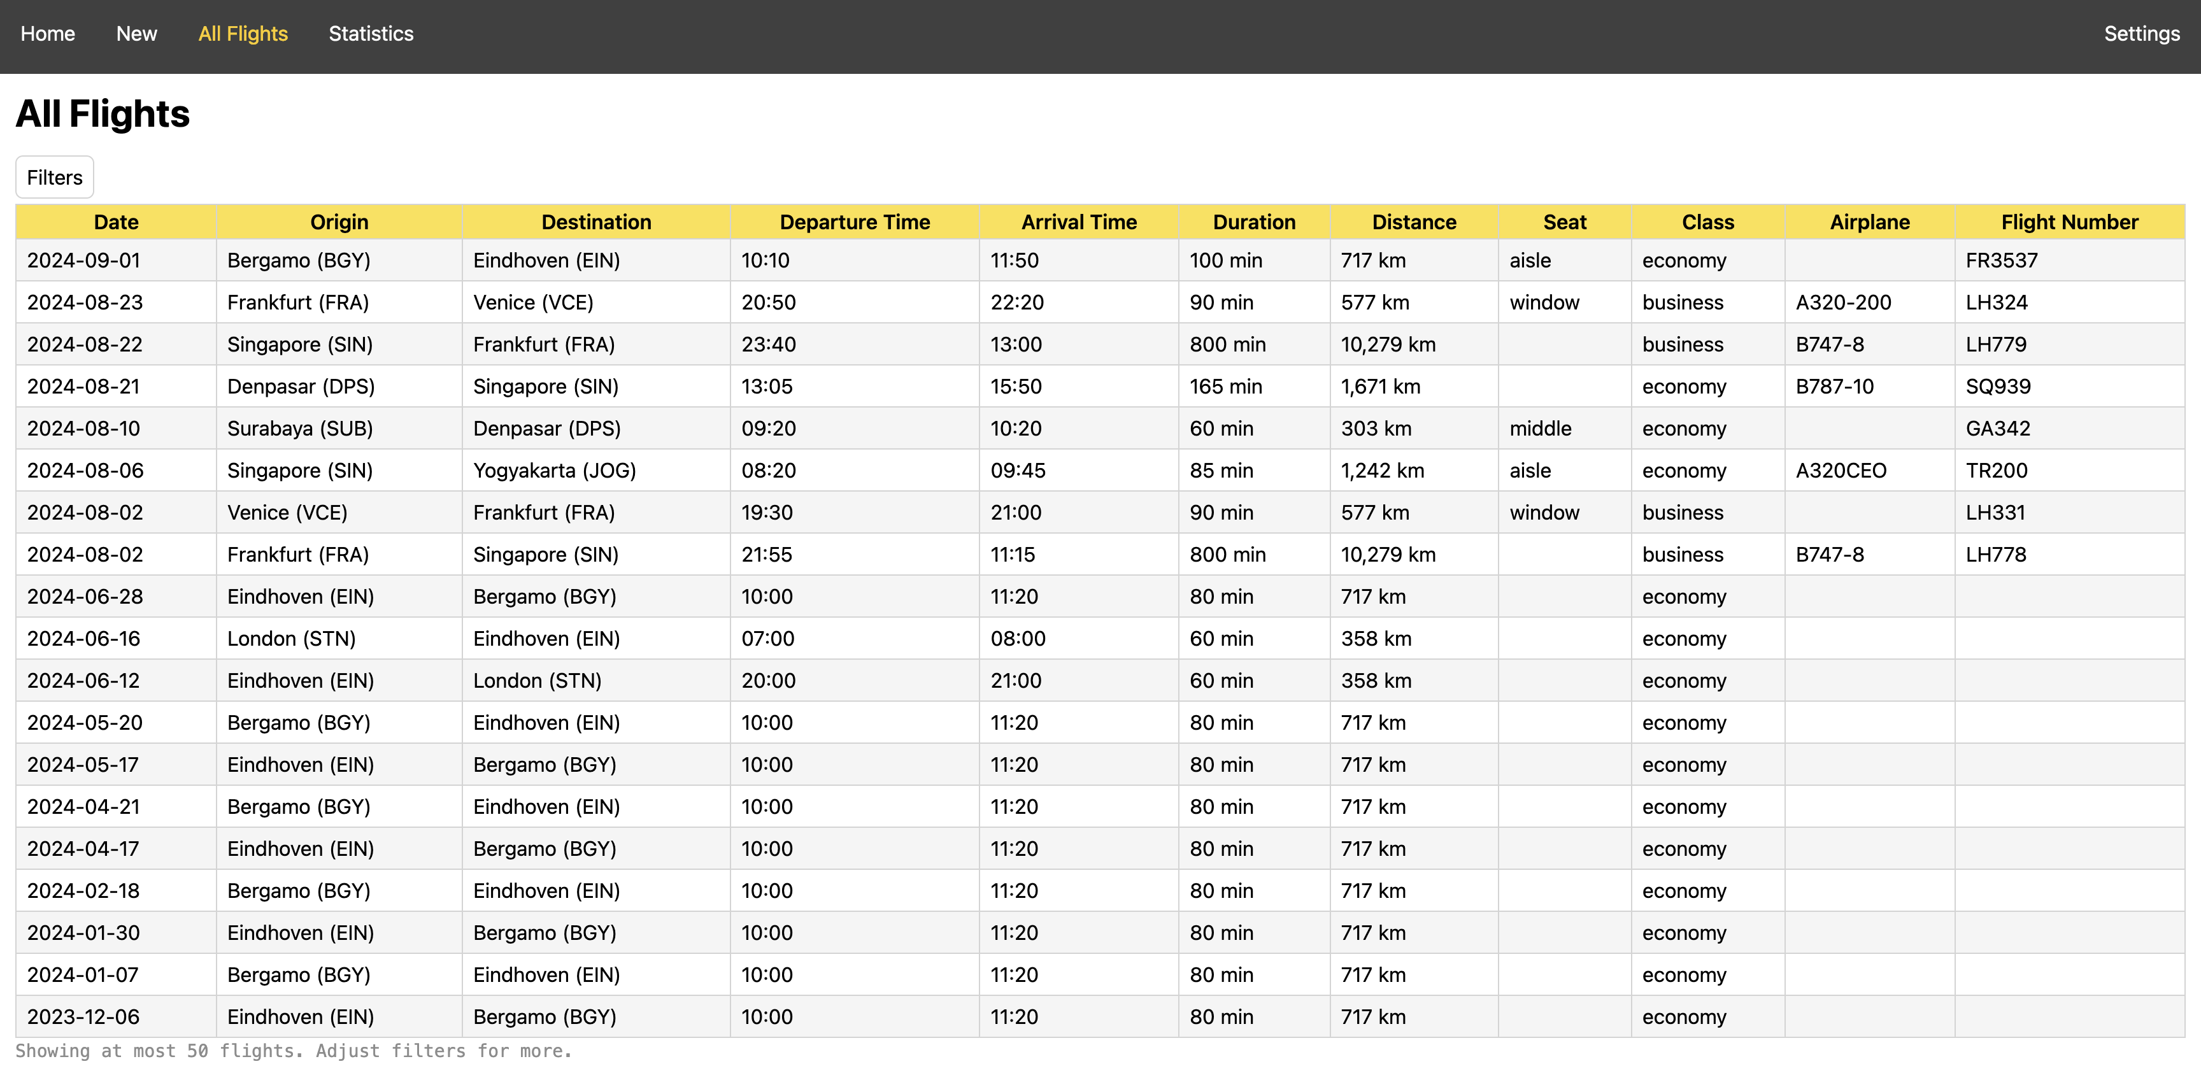Image resolution: width=2201 pixels, height=1080 pixels.
Task: Sort flights by Distance column
Action: [1414, 220]
